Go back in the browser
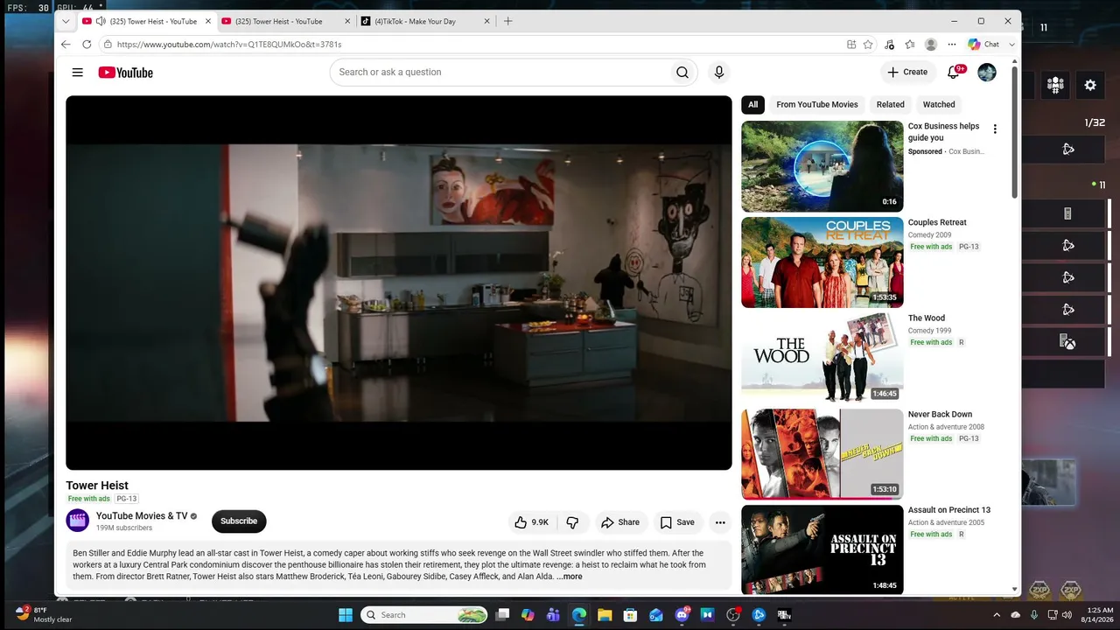The image size is (1120, 630). tap(66, 45)
